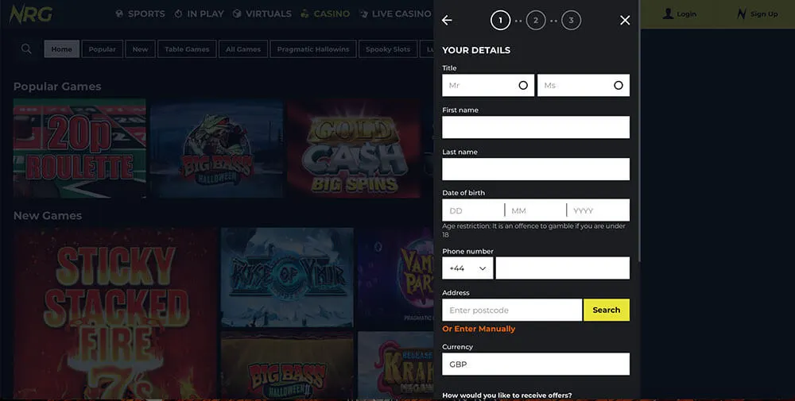Image resolution: width=795 pixels, height=401 pixels.
Task: Focus the Last name field
Action: (535, 169)
